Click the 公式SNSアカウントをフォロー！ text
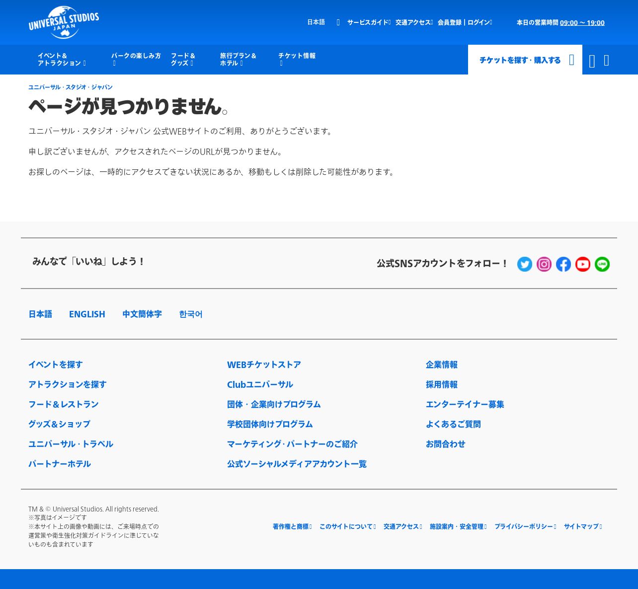 point(442,263)
